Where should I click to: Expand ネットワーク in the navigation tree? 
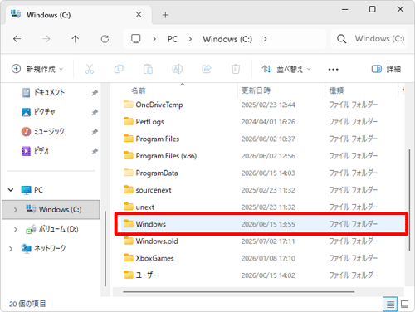(x=11, y=249)
